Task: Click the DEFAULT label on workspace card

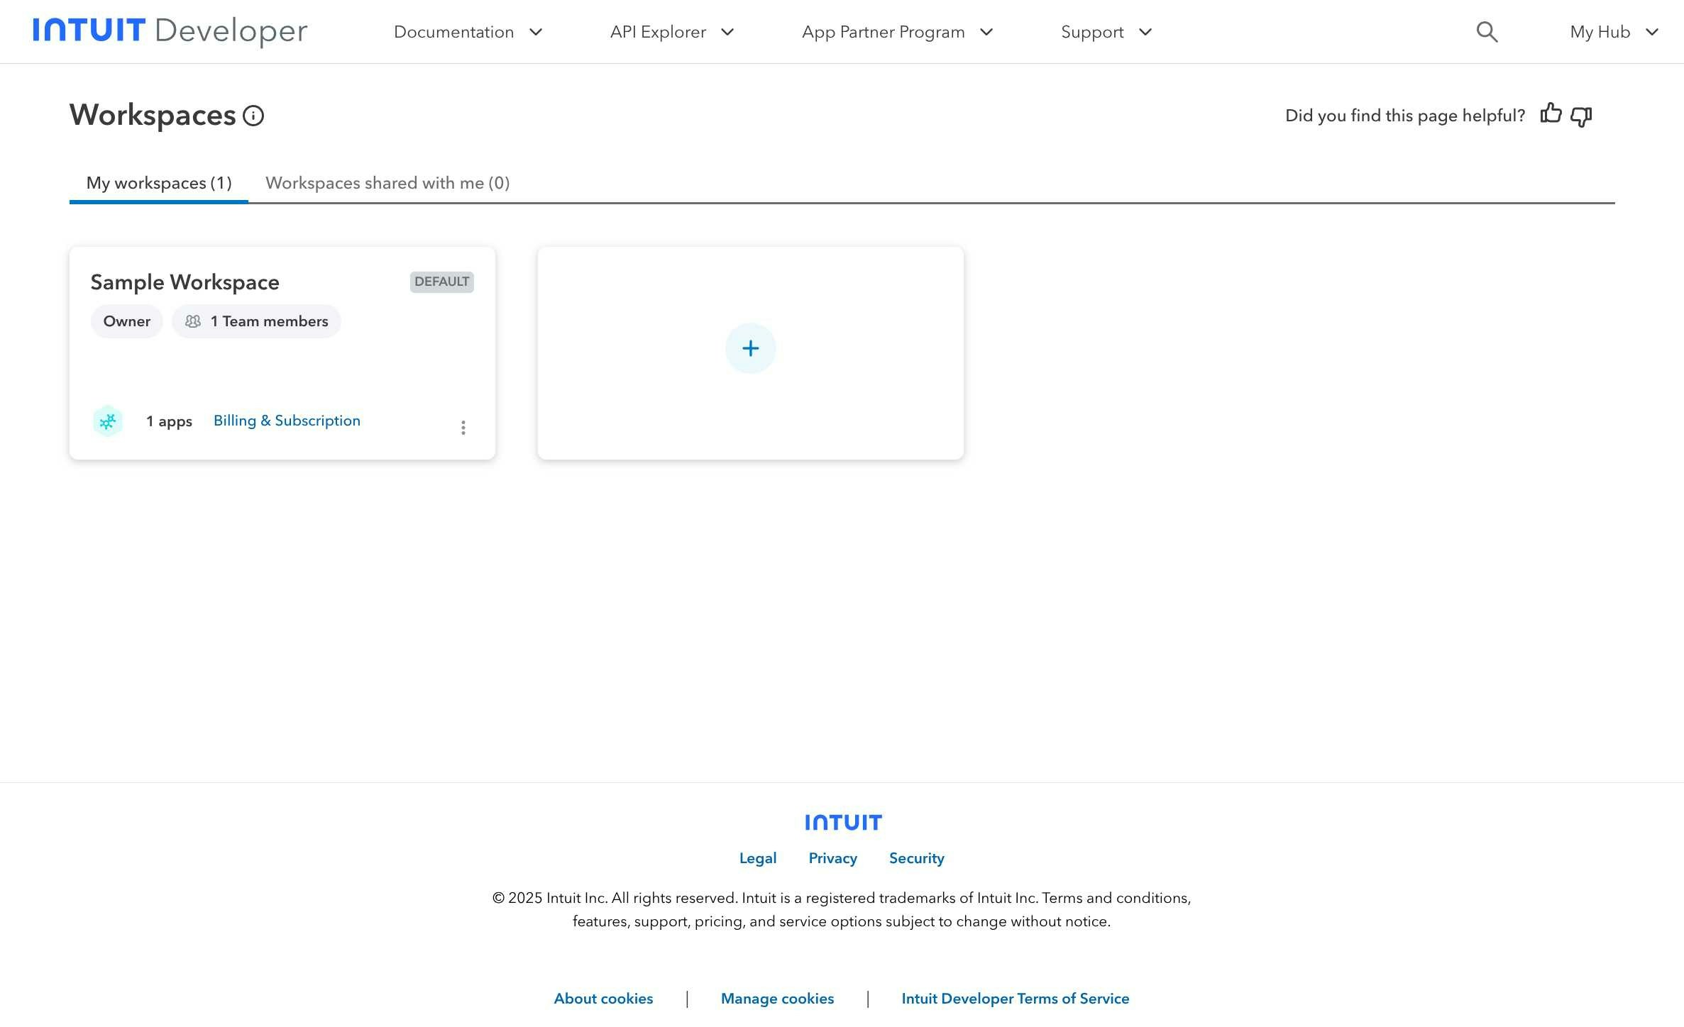Action: click(x=441, y=282)
